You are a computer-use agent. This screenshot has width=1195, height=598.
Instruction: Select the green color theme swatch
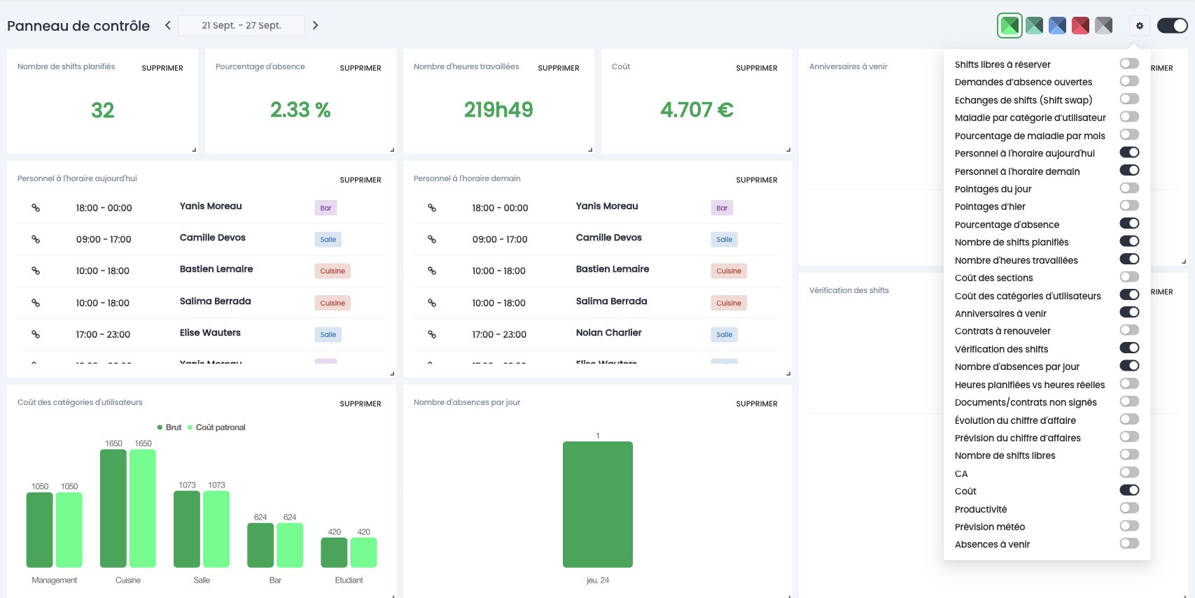(x=1010, y=26)
